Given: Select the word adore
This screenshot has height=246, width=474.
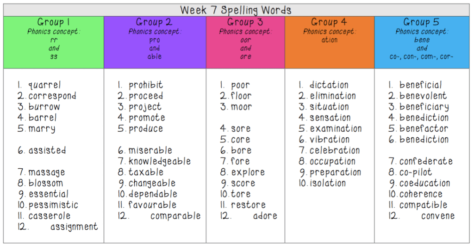Looking at the screenshot, I should 265,216.
